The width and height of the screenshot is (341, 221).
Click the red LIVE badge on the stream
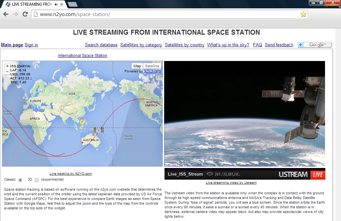coord(317,175)
